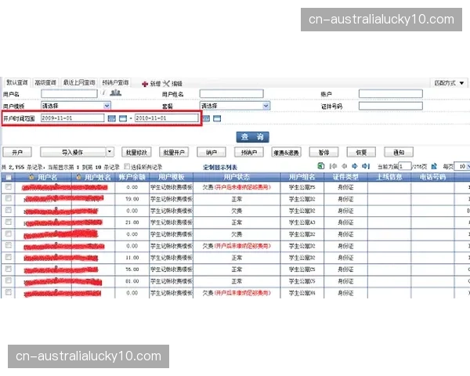Image resolution: width=470 pixels, height=376 pixels.
Task: Click lock icon in 用户名 column header
Action: [x=31, y=177]
